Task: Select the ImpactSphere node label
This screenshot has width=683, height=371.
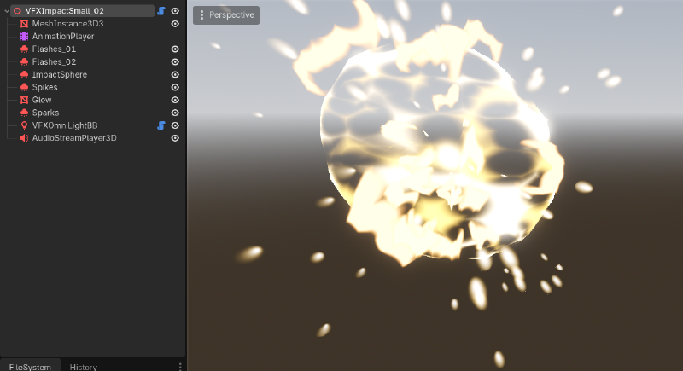Action: (60, 74)
